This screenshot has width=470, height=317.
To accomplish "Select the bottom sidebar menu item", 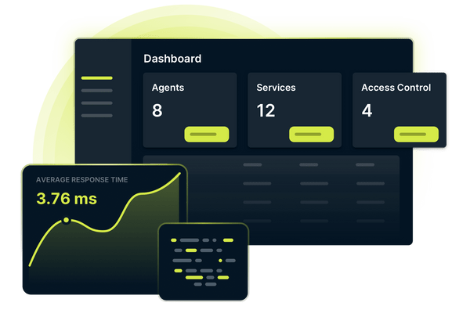I will click(x=96, y=116).
